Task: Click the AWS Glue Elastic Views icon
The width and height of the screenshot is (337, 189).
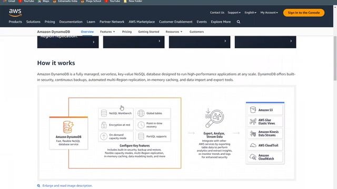Action: [253, 121]
